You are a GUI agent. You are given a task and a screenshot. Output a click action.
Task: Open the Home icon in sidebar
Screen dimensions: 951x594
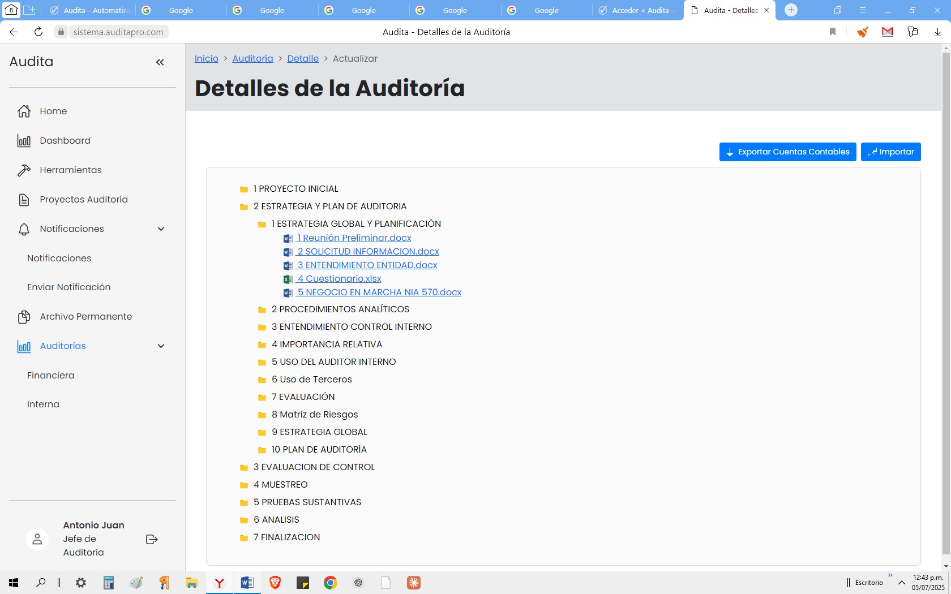24,111
